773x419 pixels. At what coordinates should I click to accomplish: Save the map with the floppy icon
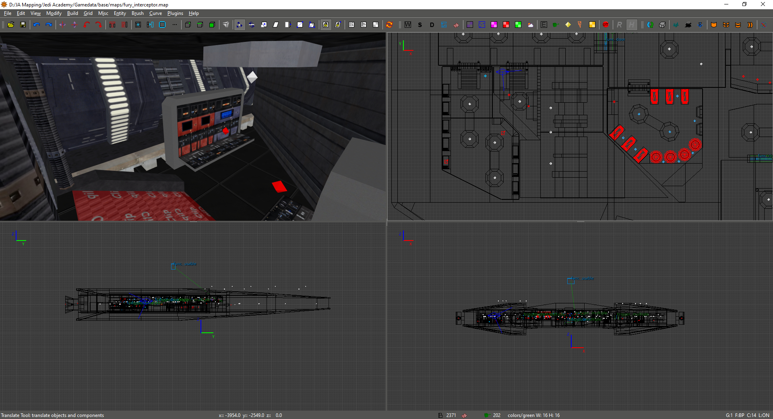[23, 25]
